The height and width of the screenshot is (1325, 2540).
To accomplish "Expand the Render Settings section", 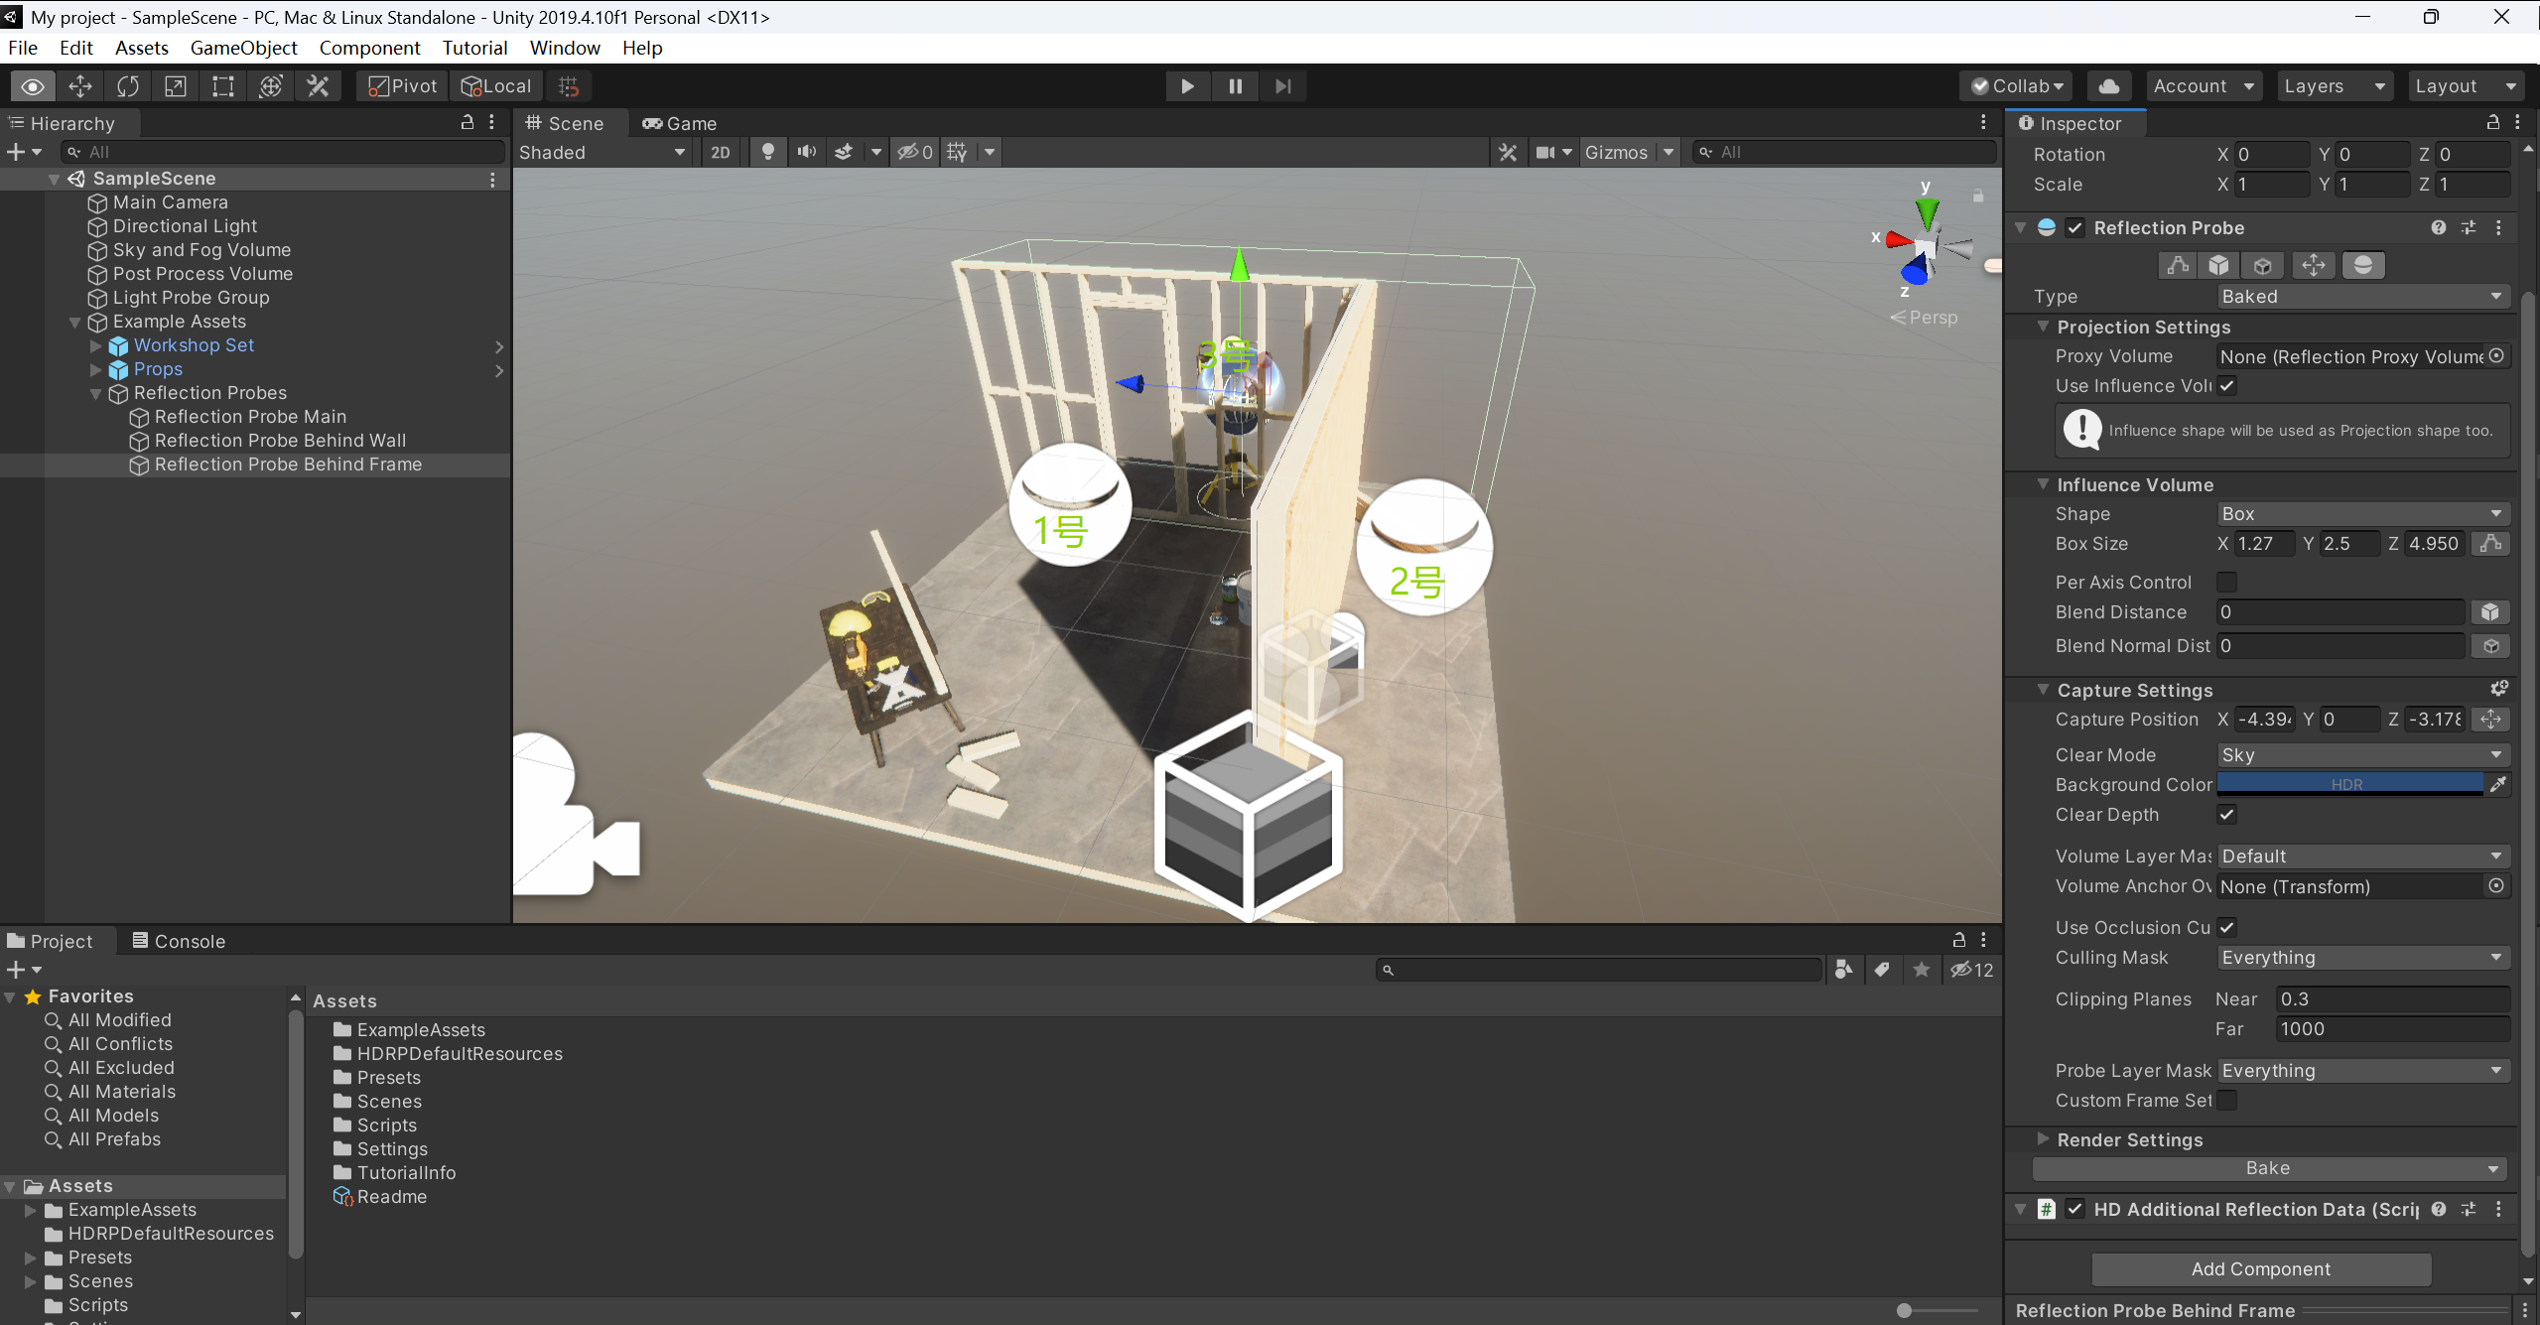I will [2043, 1139].
